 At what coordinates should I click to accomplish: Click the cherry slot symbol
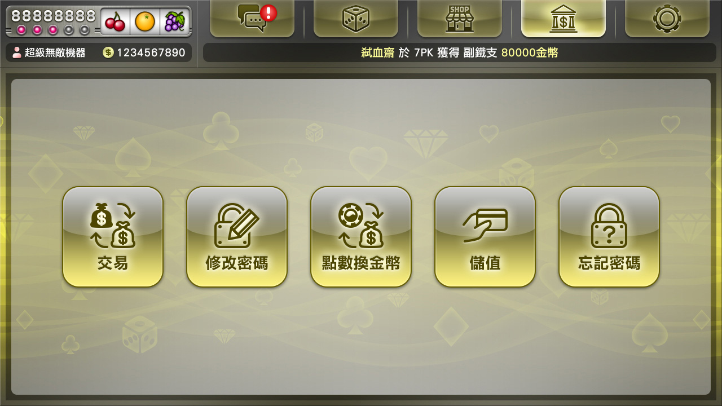[115, 21]
